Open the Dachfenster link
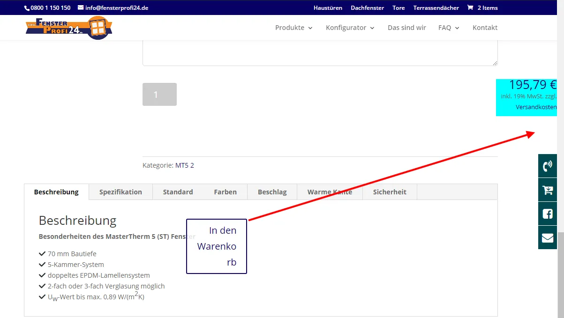This screenshot has height=318, width=564. click(x=367, y=7)
